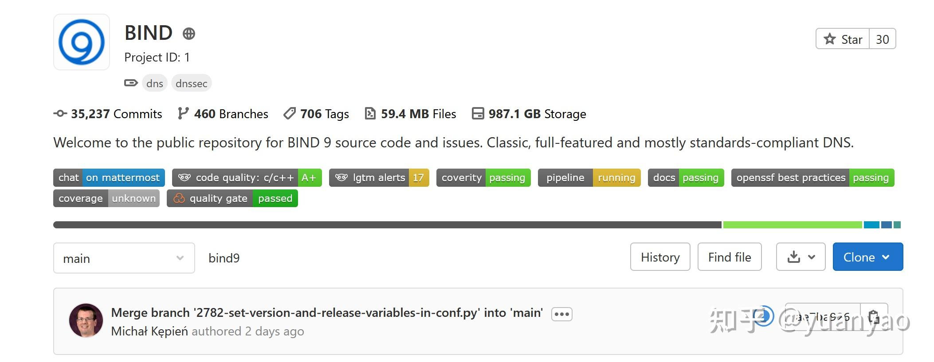Screen dimensions: 934x362
Task: Click the BIND 9 project logo
Action: tap(82, 42)
